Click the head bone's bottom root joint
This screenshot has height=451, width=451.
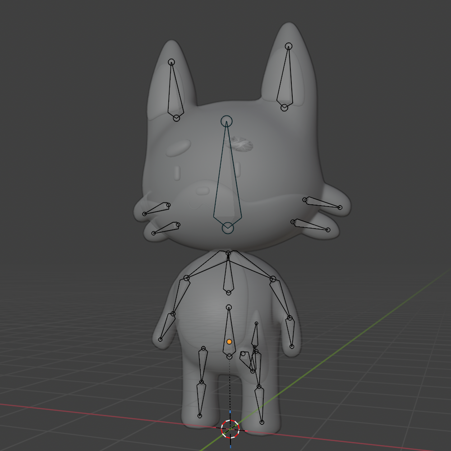coord(228,228)
